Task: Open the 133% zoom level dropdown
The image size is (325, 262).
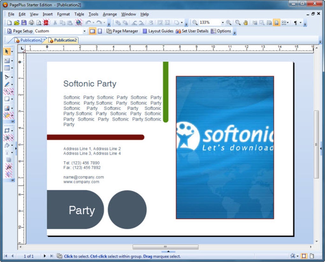Action: (223, 22)
